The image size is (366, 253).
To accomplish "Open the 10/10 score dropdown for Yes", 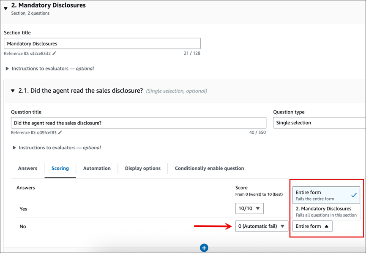I will (x=249, y=209).
